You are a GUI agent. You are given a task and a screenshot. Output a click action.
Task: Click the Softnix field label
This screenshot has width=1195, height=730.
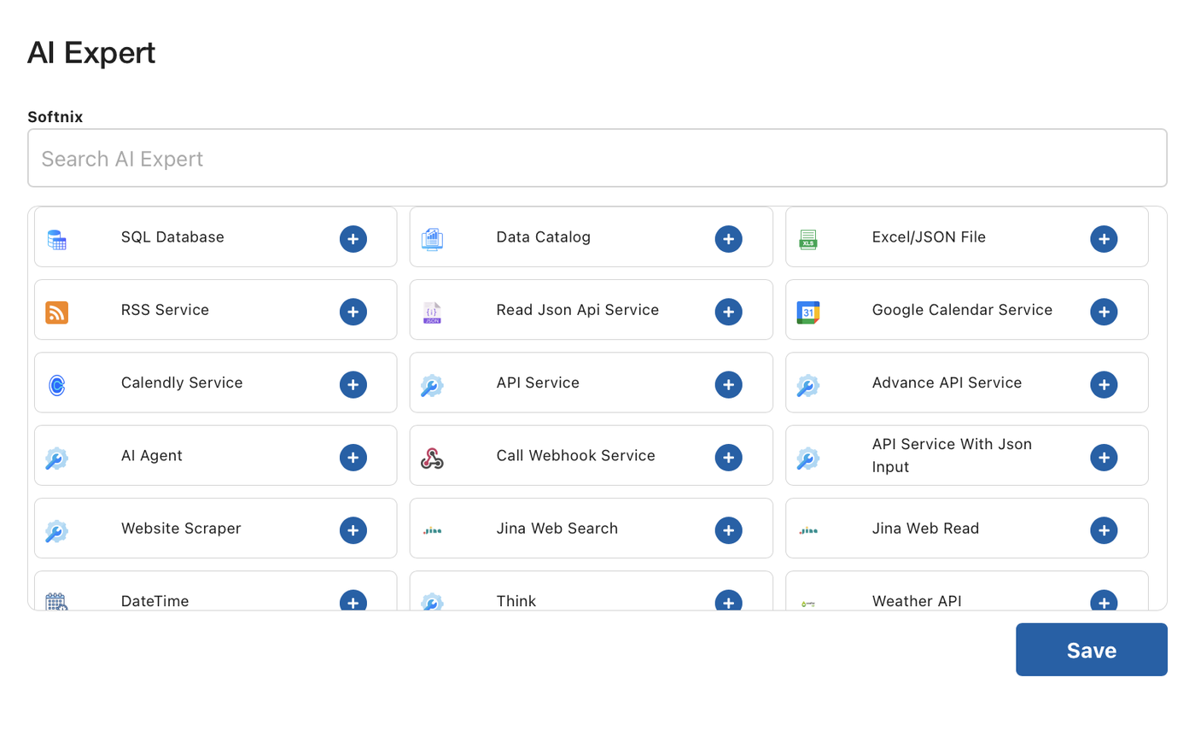[x=55, y=117]
